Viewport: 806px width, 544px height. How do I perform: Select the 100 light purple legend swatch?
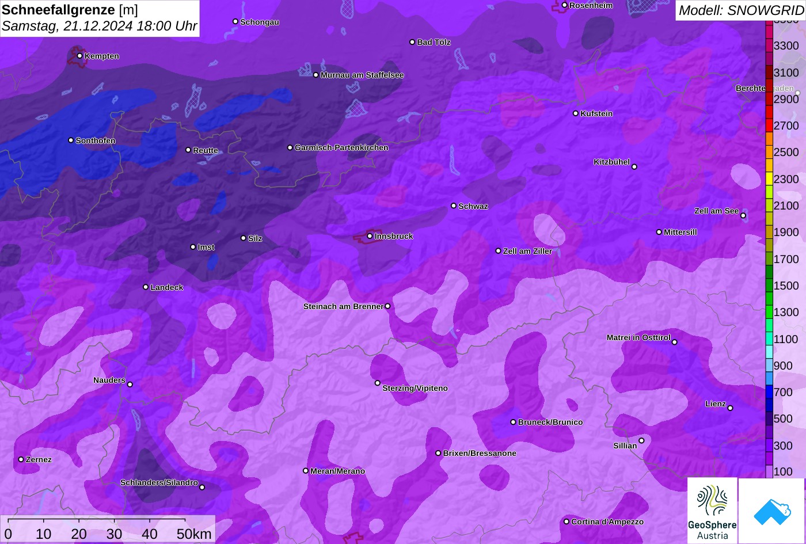pyautogui.click(x=769, y=471)
